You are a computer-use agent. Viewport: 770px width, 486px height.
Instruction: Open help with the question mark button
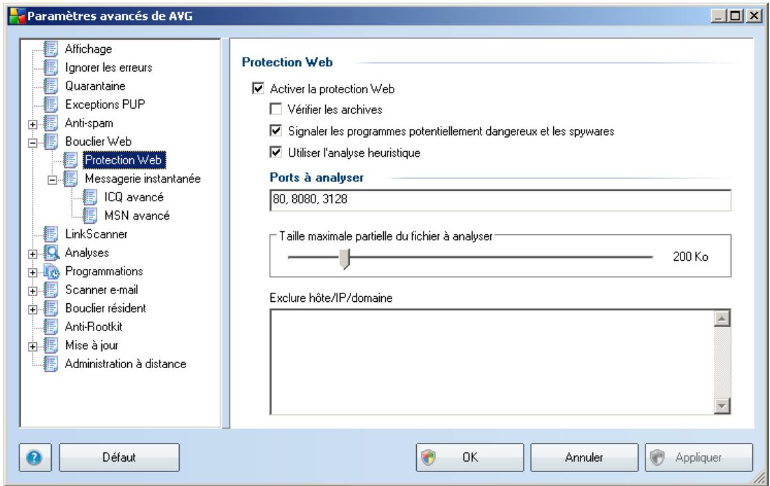point(35,458)
